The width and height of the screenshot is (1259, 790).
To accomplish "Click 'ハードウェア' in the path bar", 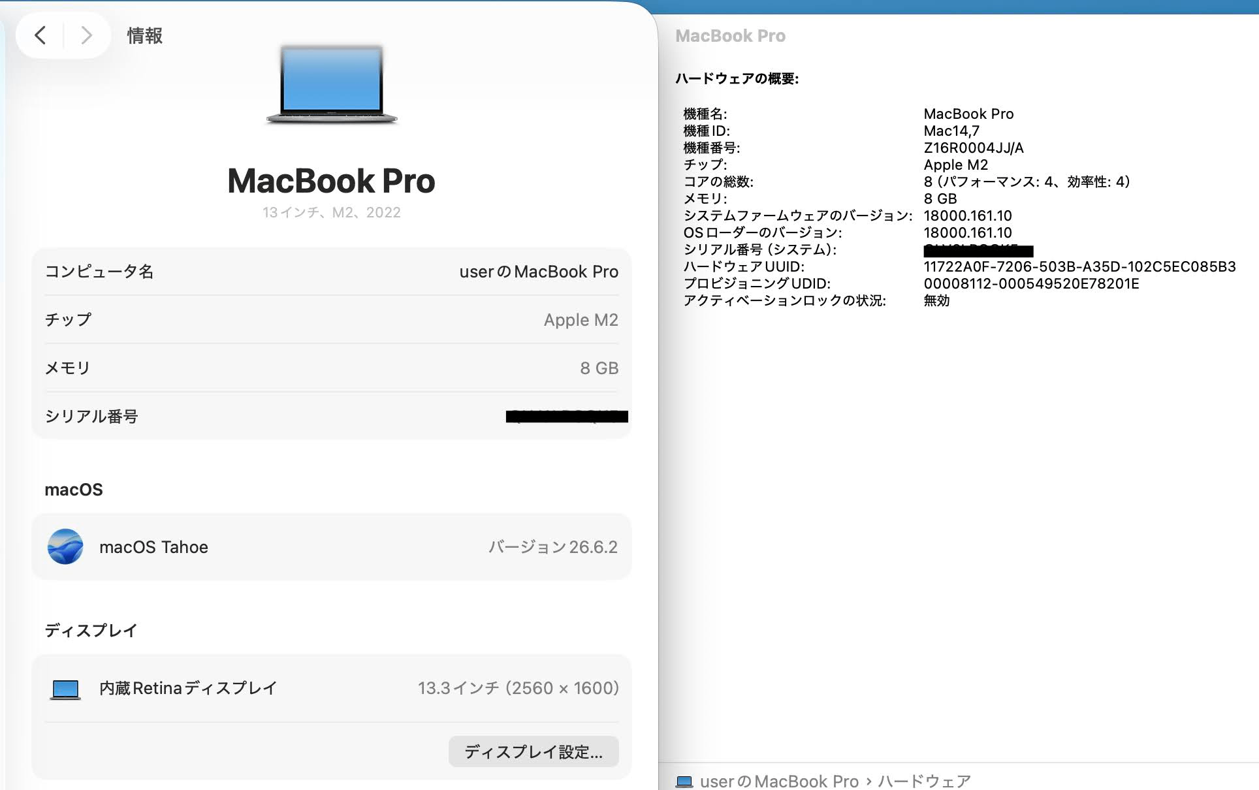I will 924,782.
